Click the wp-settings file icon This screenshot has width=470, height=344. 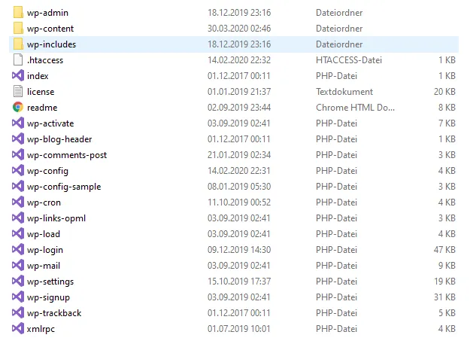point(18,282)
